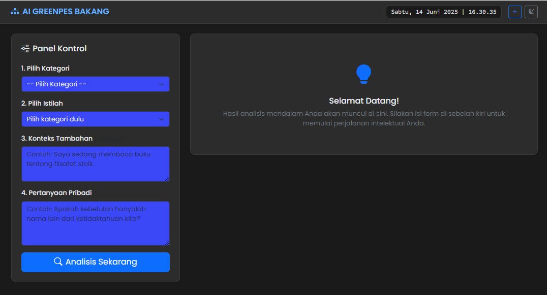This screenshot has width=547, height=295.
Task: Click the "3. Konteks Tambahan" label
Action: (x=57, y=138)
